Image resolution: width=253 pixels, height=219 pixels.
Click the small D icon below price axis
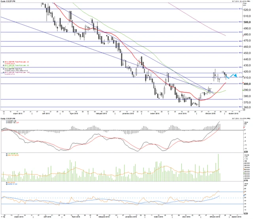[x=244, y=110]
